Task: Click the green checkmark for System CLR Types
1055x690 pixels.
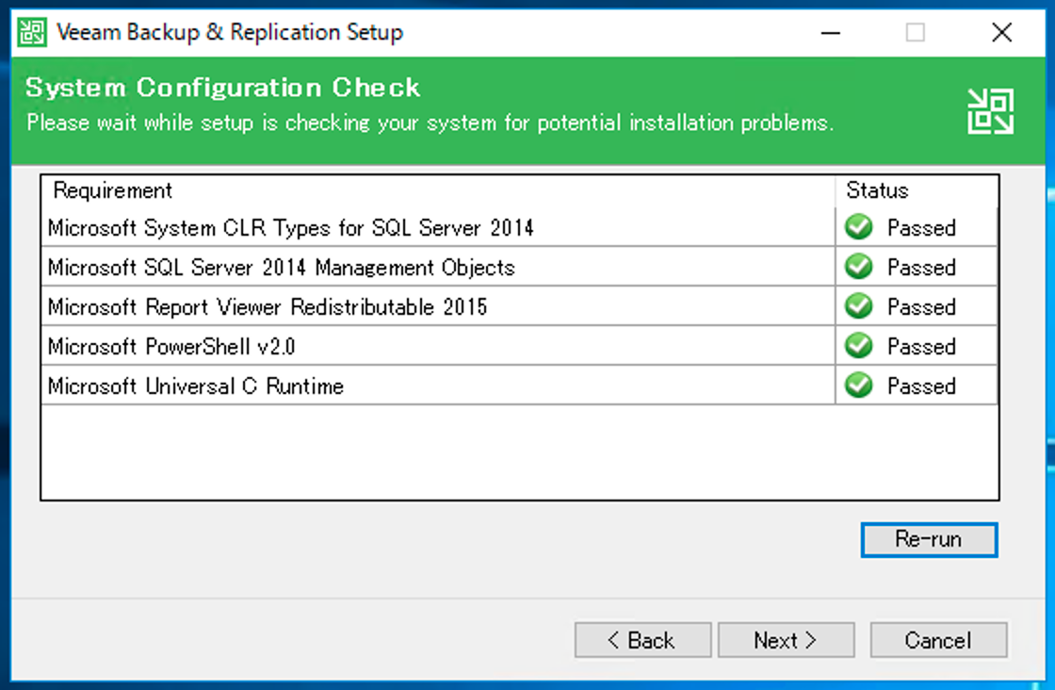Action: tap(858, 227)
